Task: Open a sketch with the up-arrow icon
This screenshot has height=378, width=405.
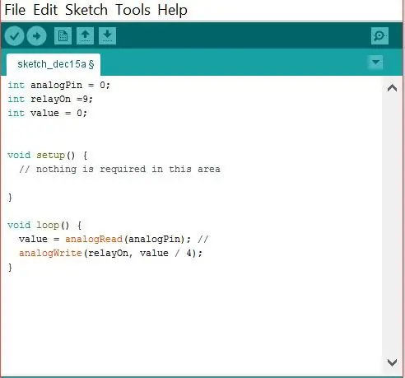Action: 85,35
